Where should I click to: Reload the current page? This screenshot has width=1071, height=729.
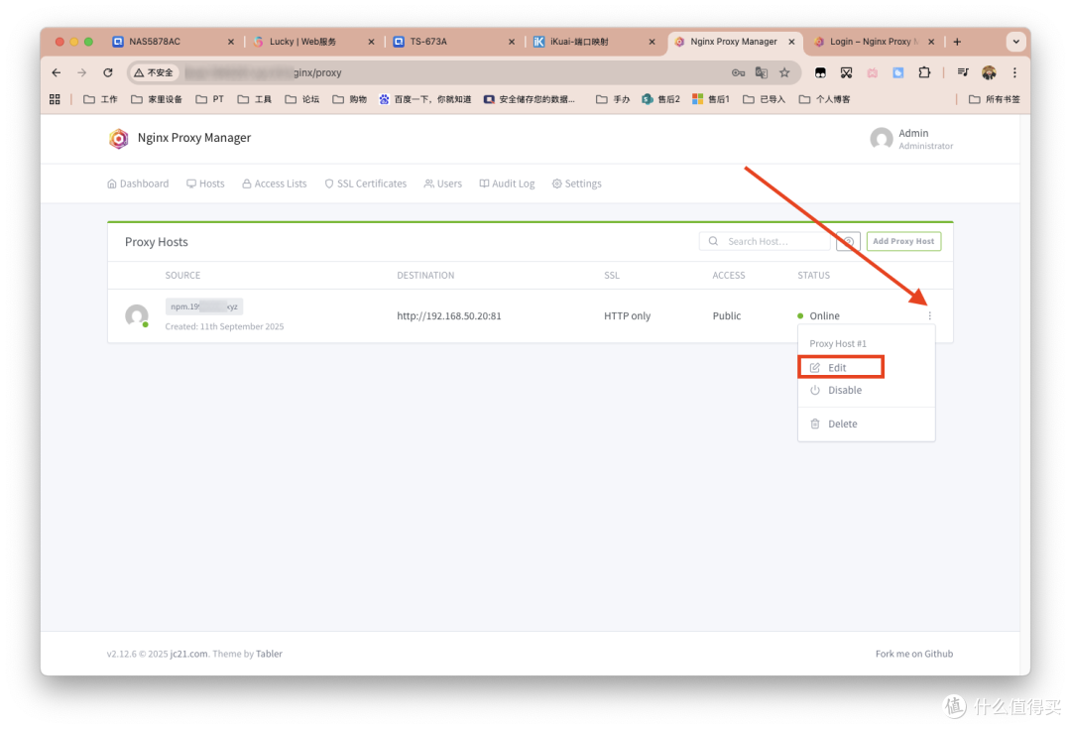(108, 72)
